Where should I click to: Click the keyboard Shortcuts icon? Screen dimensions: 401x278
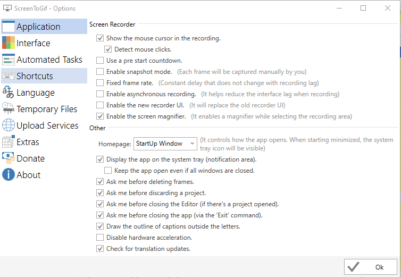(9, 76)
